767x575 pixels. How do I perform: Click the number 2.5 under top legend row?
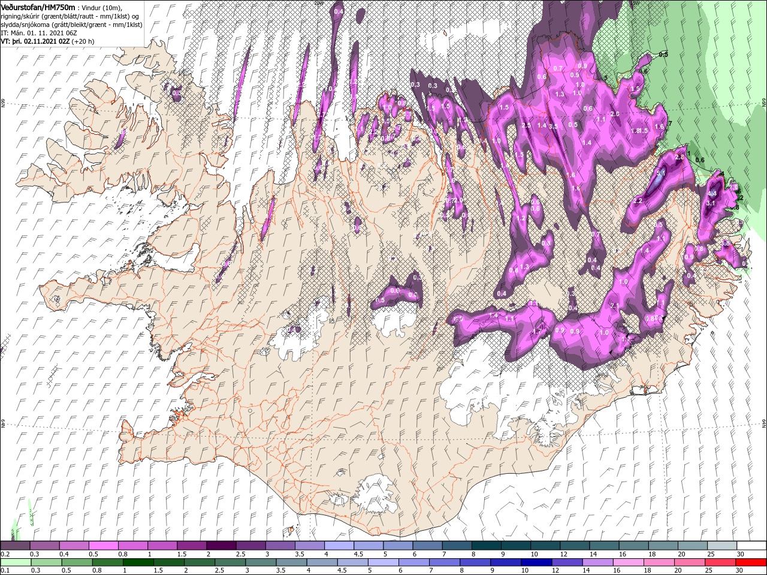pyautogui.click(x=240, y=554)
